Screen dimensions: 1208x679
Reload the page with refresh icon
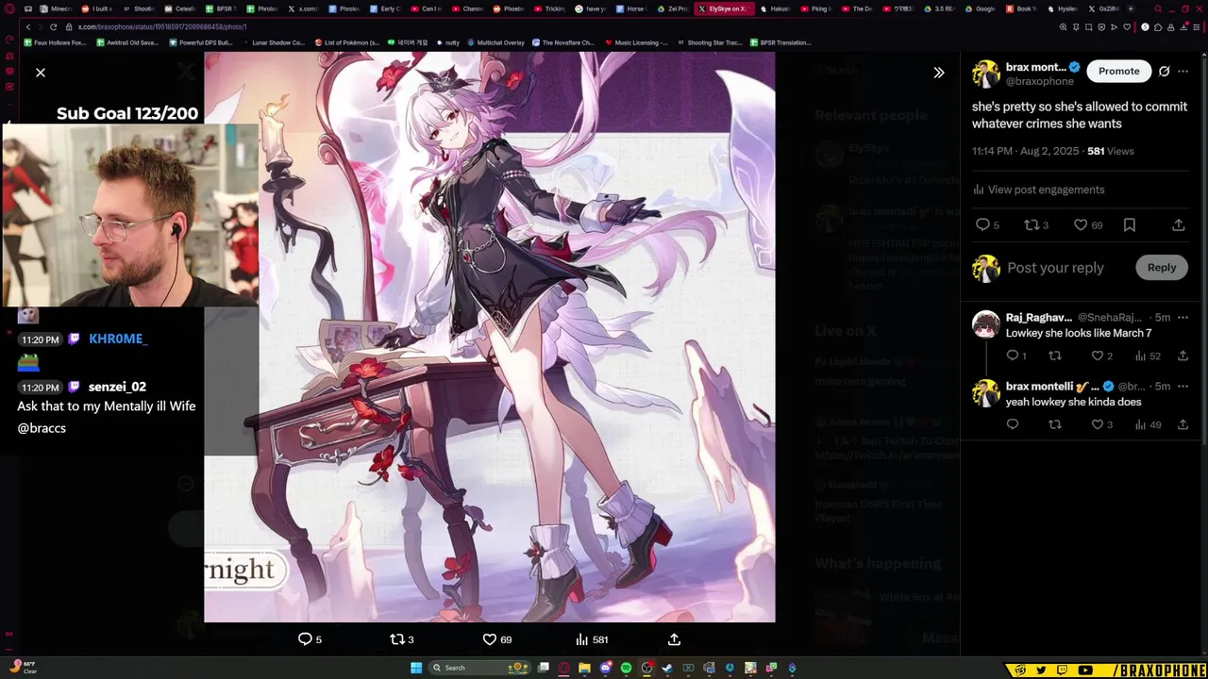[x=53, y=27]
